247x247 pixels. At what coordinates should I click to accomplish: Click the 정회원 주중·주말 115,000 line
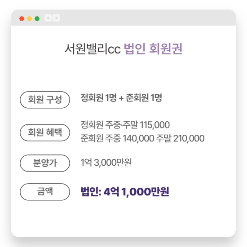click(125, 125)
